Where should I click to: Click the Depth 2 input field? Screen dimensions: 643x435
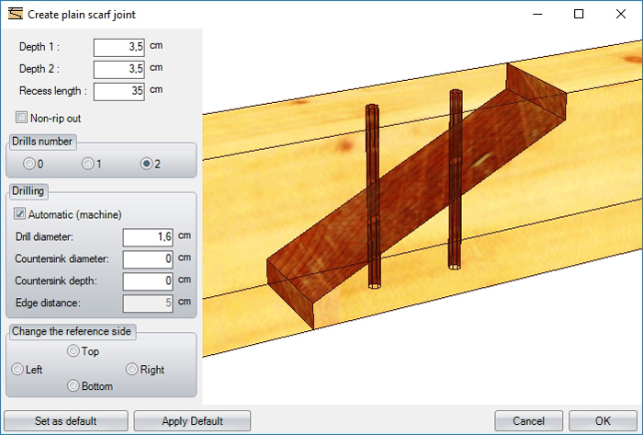[118, 70]
